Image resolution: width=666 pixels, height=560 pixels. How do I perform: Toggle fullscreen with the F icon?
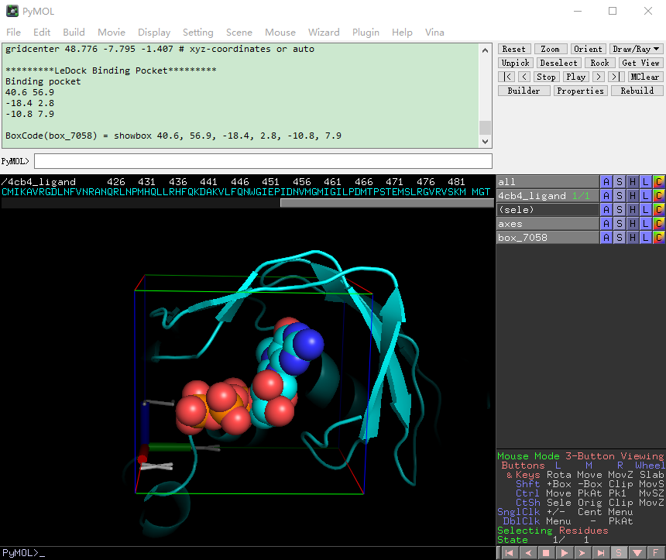tap(656, 553)
